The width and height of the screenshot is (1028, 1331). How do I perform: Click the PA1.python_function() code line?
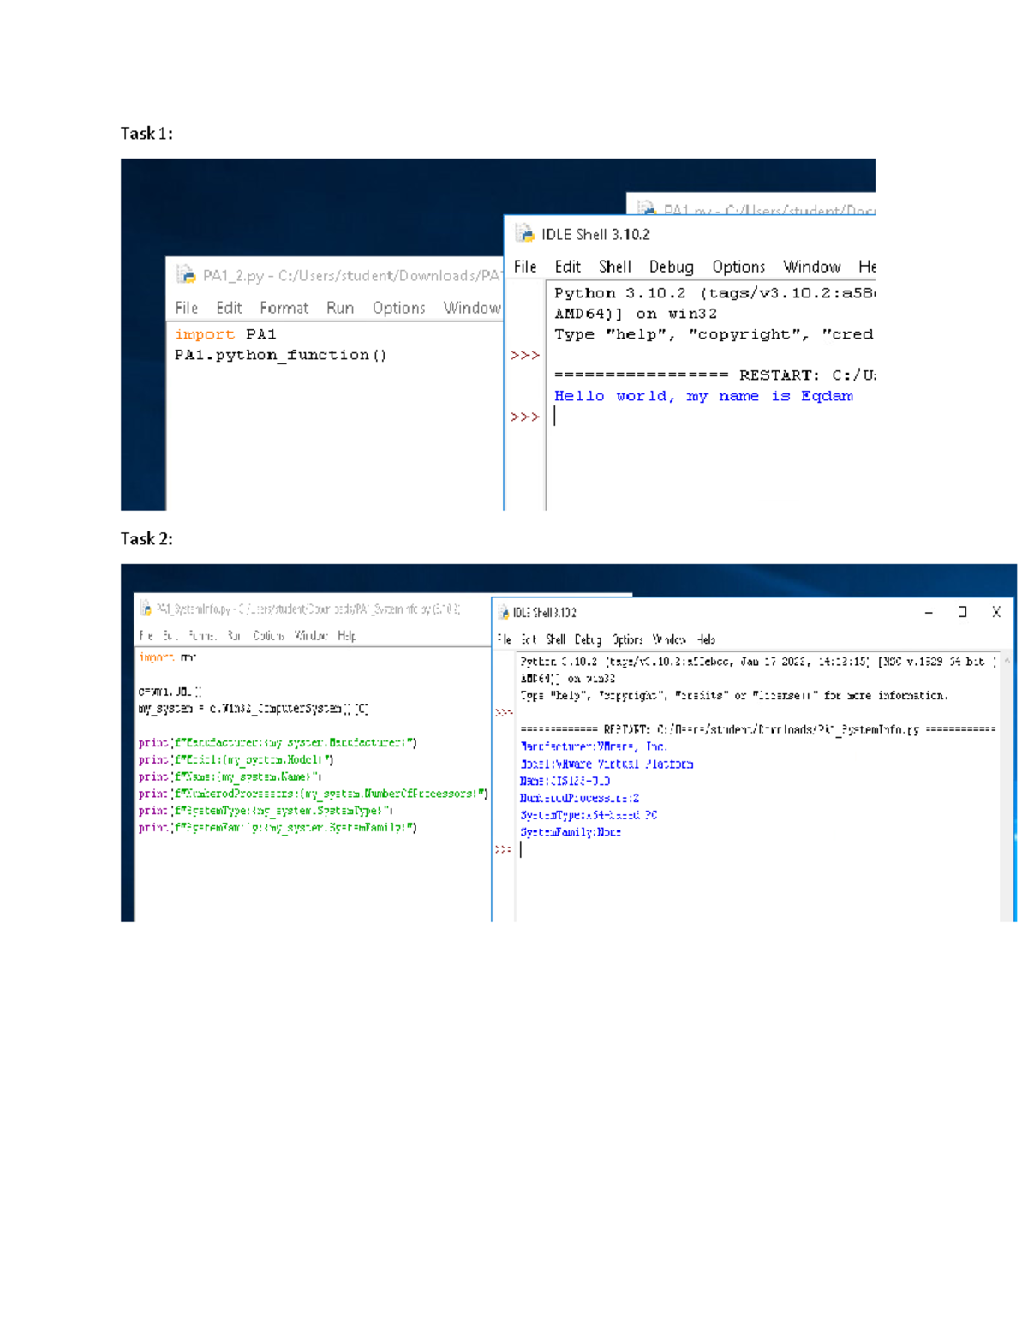(x=281, y=355)
